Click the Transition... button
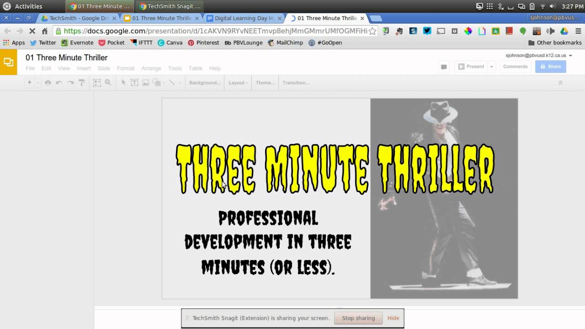 point(296,83)
